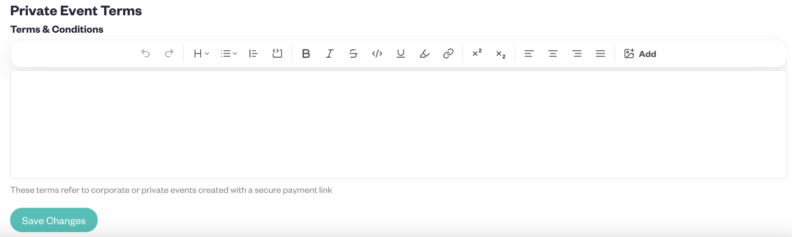Open the heading level dropdown
Image resolution: width=792 pixels, height=237 pixels.
tap(201, 54)
